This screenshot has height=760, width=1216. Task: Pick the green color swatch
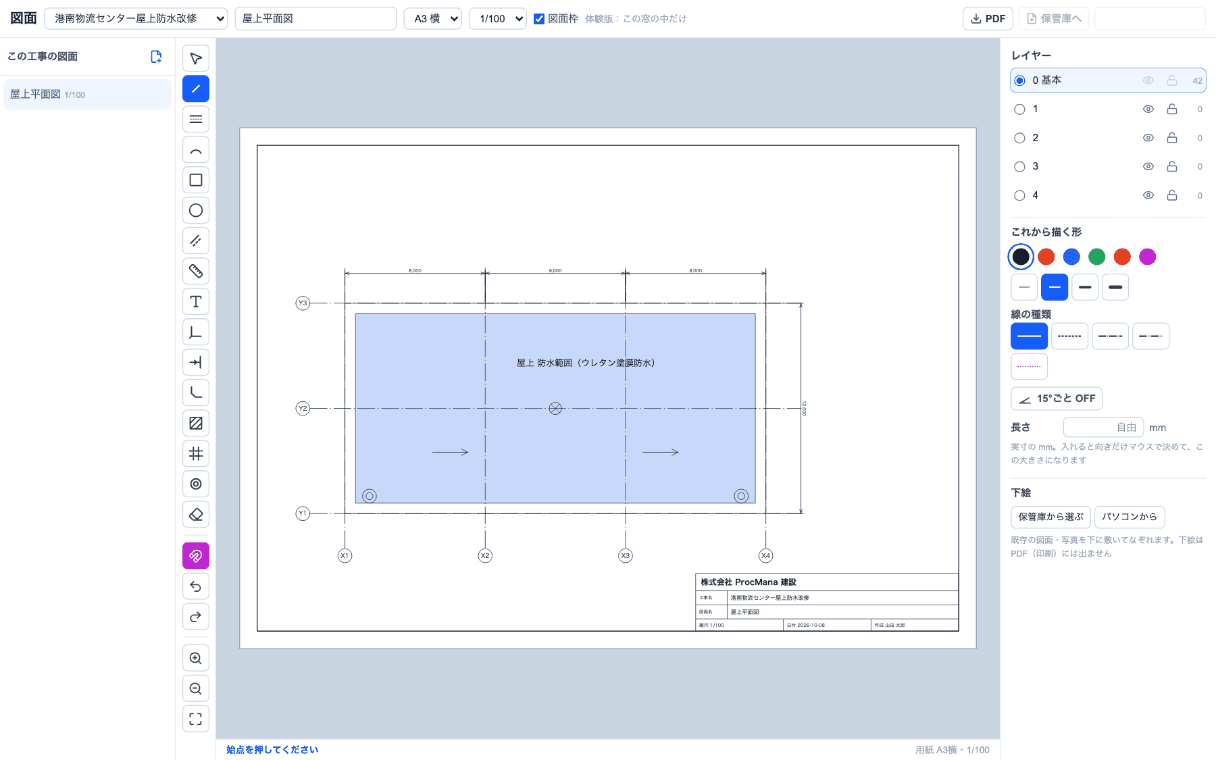click(1097, 257)
